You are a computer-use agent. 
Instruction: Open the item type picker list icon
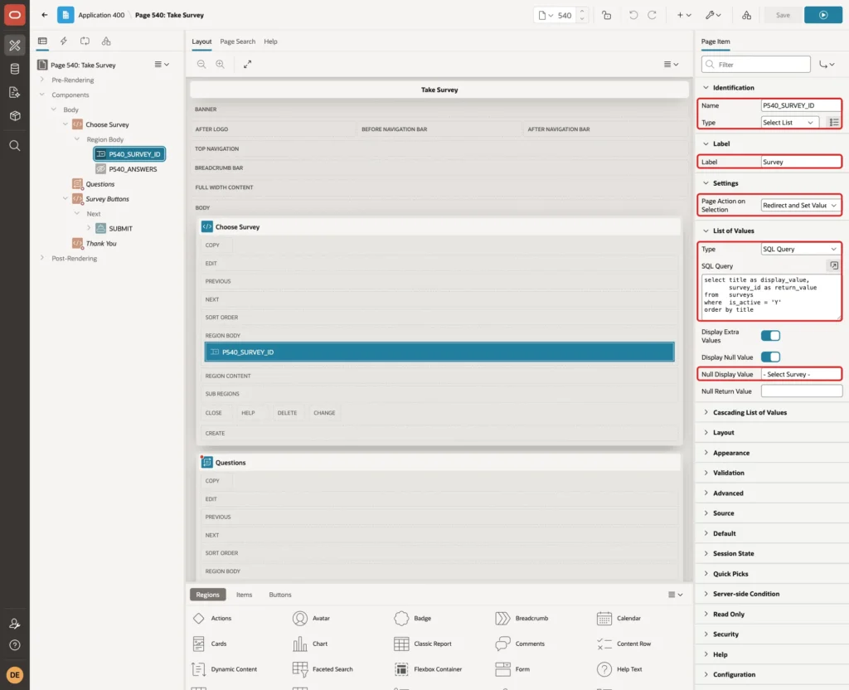point(834,123)
